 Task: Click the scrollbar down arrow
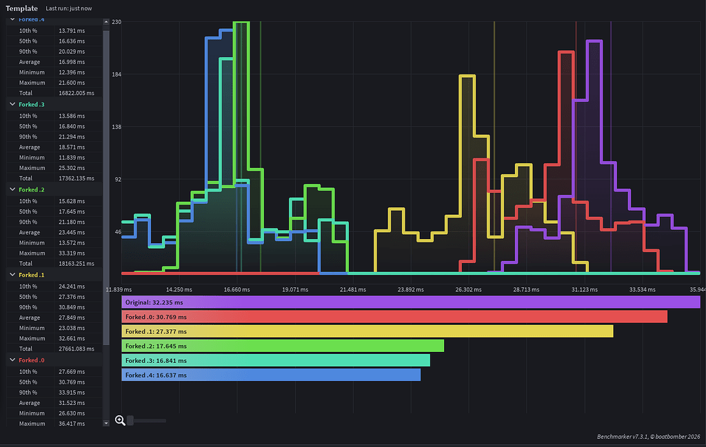(106, 423)
